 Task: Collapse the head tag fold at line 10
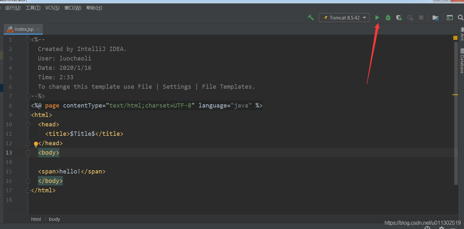28,124
